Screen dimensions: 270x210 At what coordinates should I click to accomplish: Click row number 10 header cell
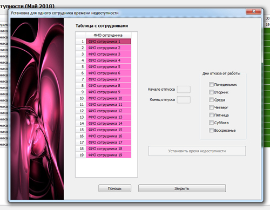[81, 98]
